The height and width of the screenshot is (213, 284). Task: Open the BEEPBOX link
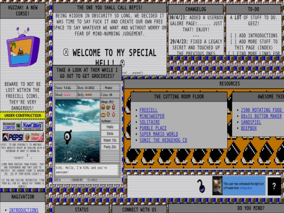[249, 128]
